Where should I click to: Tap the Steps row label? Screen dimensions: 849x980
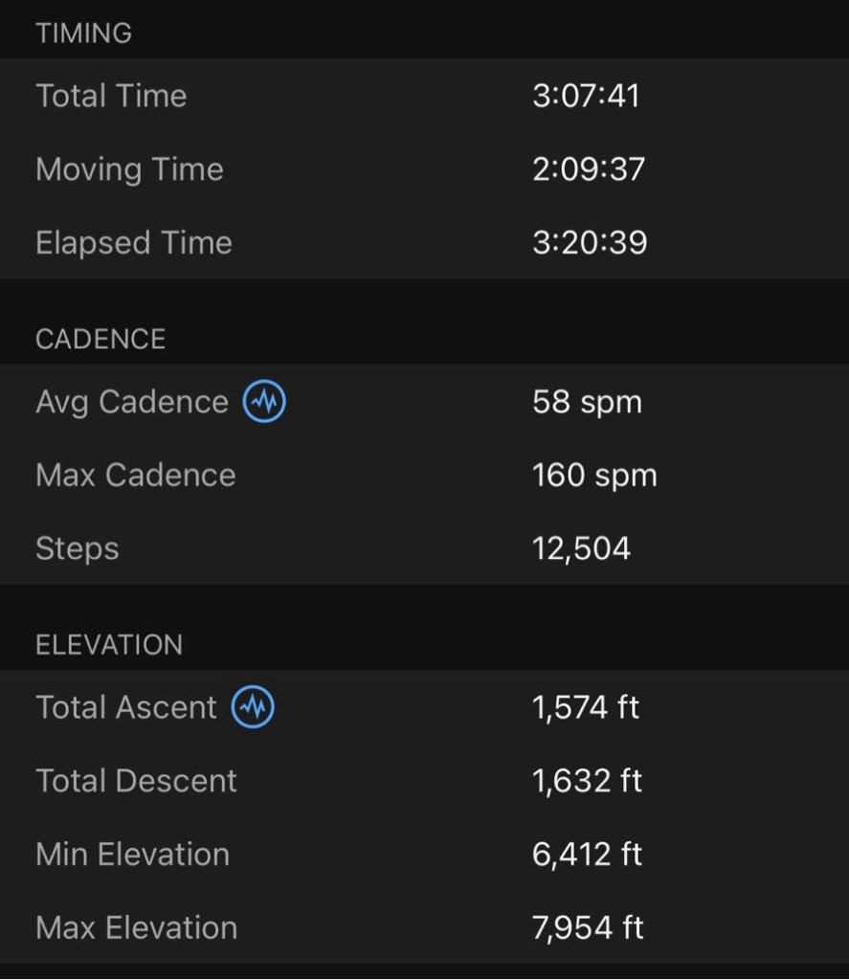(x=78, y=549)
